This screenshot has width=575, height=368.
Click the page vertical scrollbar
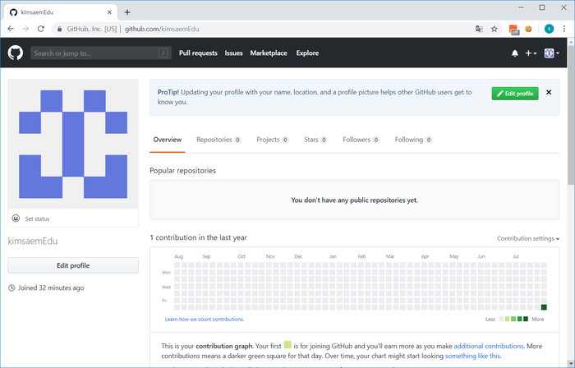point(571,116)
